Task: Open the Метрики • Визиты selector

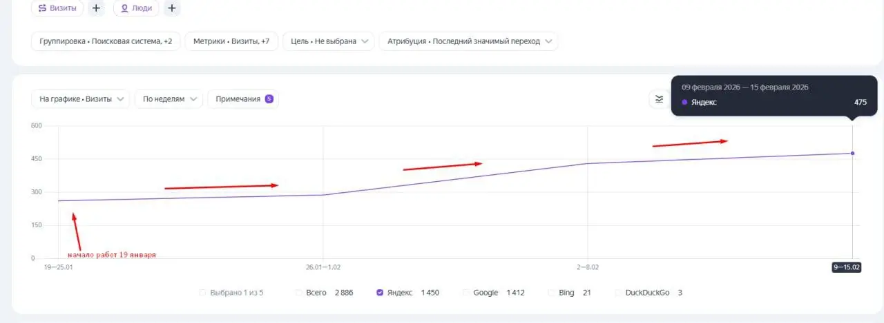Action: [x=231, y=41]
